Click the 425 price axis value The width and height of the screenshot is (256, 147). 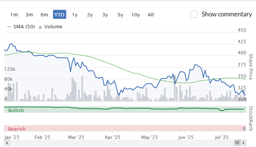coord(242,41)
